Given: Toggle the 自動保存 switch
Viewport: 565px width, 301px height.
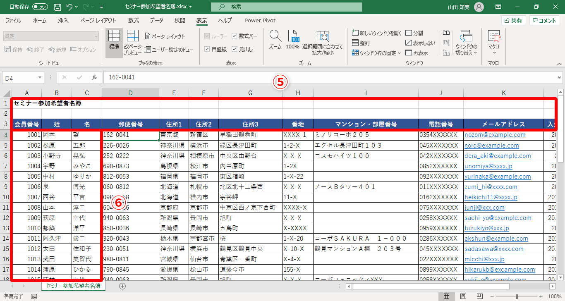Looking at the screenshot, I should tap(40, 7).
